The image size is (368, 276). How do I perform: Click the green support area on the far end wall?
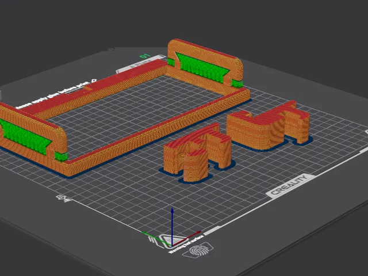tap(203, 68)
